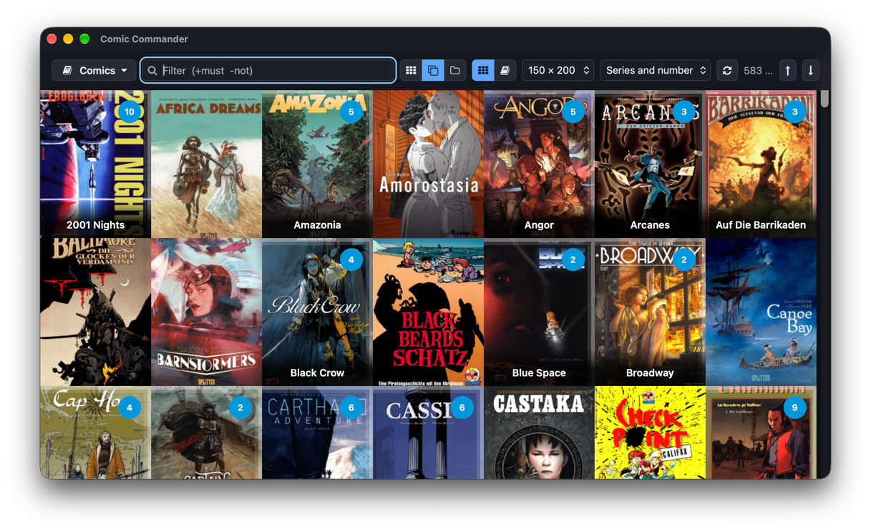
Task: Open the Castaka cover
Action: [x=539, y=433]
